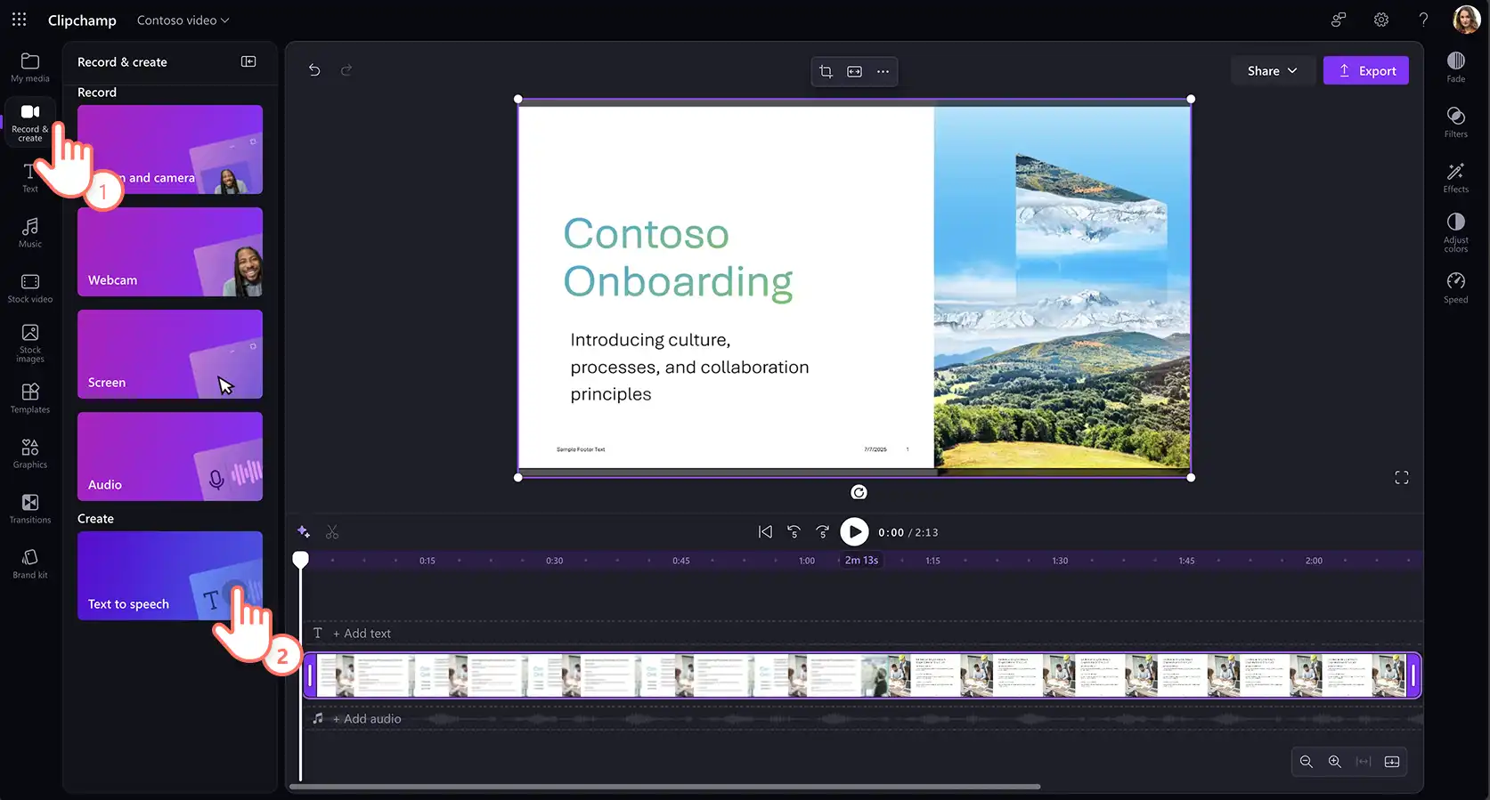Play the video preview
Viewport: 1490px width, 800px height.
pos(854,532)
